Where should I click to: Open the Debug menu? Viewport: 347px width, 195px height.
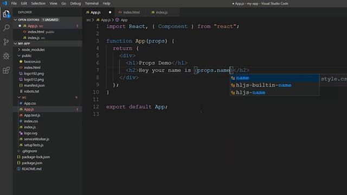75,4
